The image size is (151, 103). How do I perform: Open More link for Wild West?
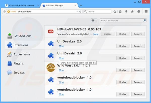61,70
